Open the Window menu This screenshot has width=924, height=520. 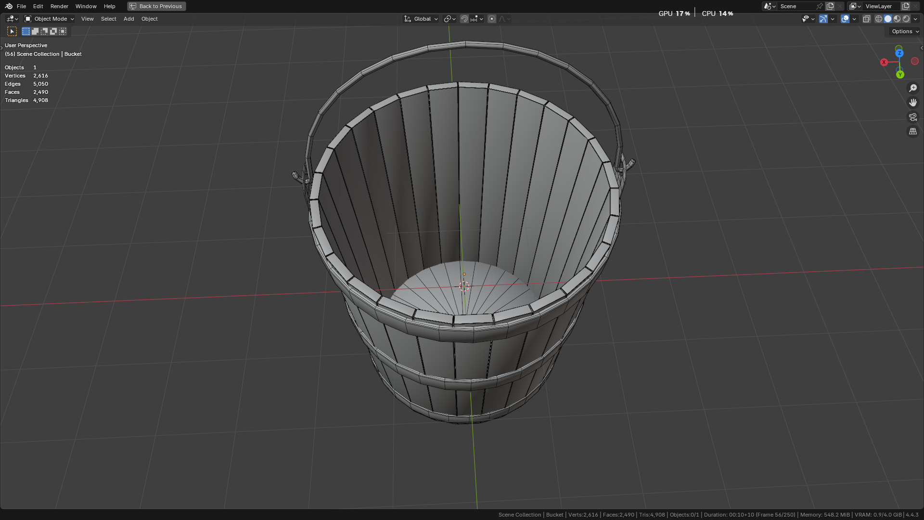coord(86,6)
